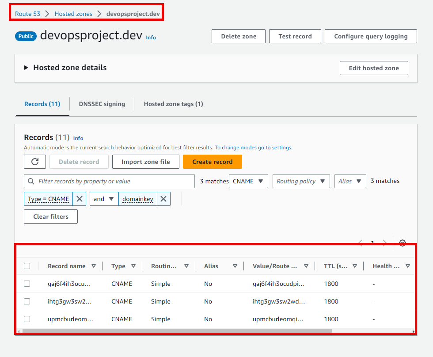Click domainkey filter token text
433x357 pixels.
(137, 199)
